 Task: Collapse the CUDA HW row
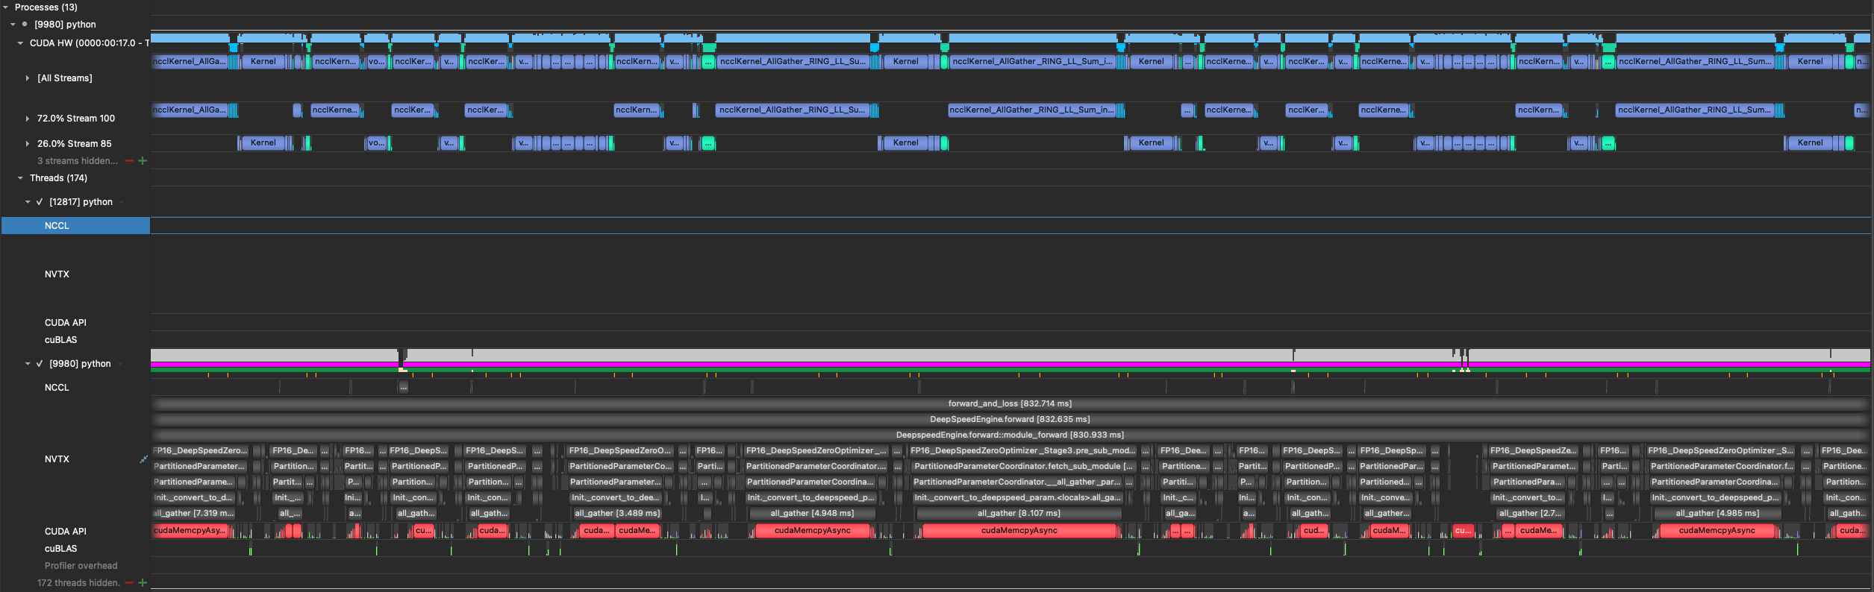(x=20, y=43)
